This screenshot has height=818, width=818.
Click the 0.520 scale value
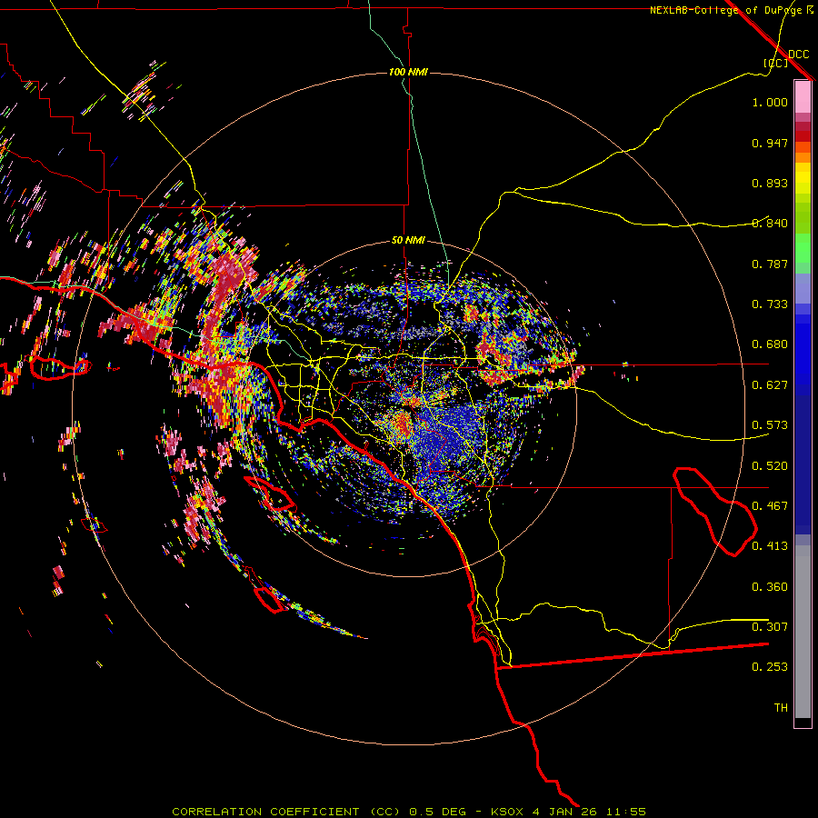click(x=770, y=466)
